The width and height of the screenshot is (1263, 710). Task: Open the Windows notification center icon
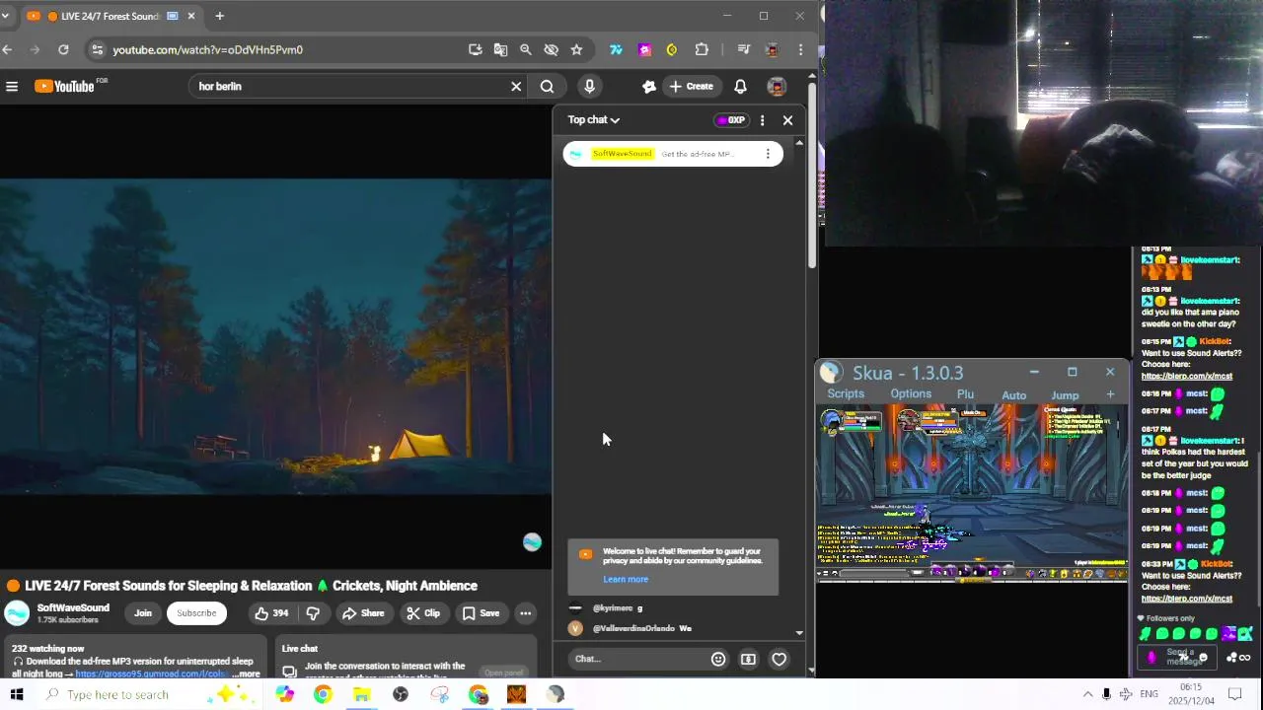click(x=1234, y=694)
